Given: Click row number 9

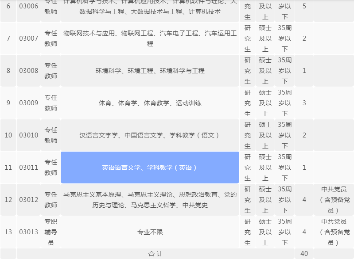Looking at the screenshot, I should [8, 103].
